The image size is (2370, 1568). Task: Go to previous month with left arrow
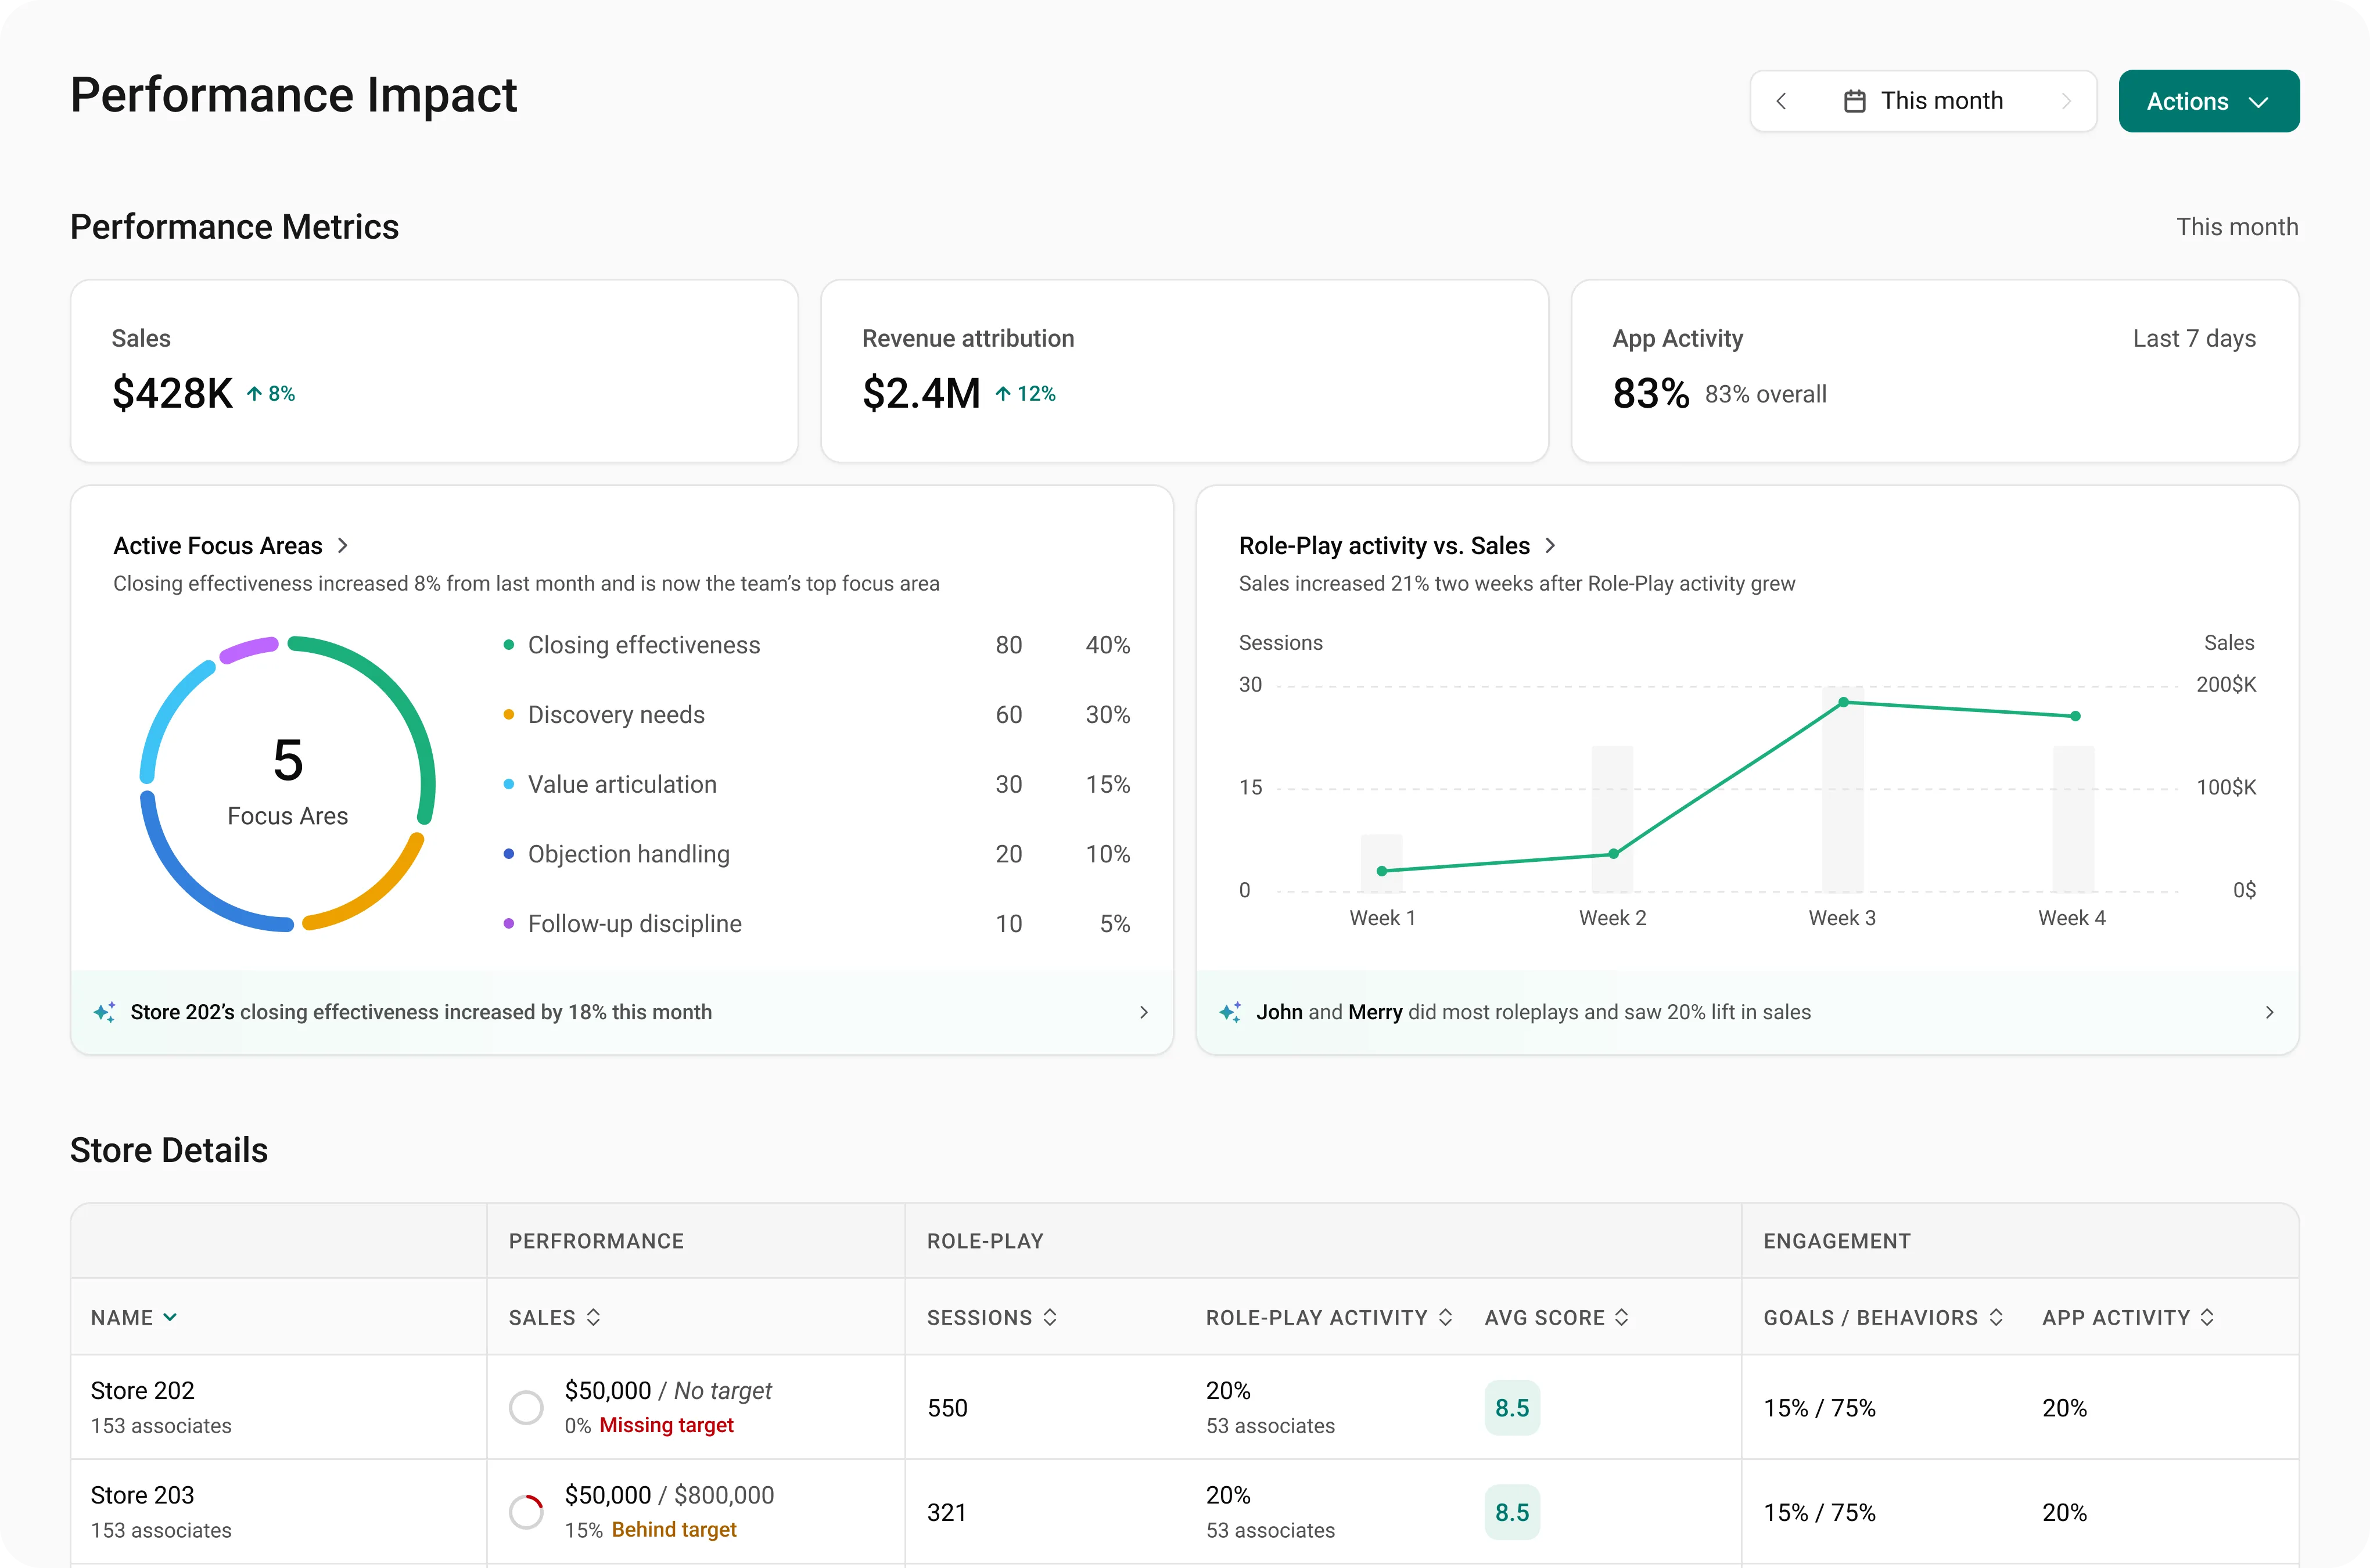click(x=1780, y=101)
